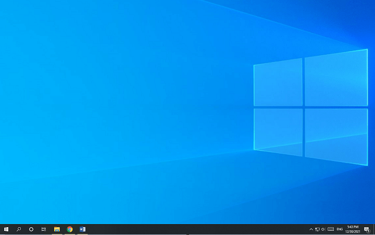Screen dimensions: 375x235
Task: Open the clock and calendar flyout
Action: pyautogui.click(x=353, y=229)
